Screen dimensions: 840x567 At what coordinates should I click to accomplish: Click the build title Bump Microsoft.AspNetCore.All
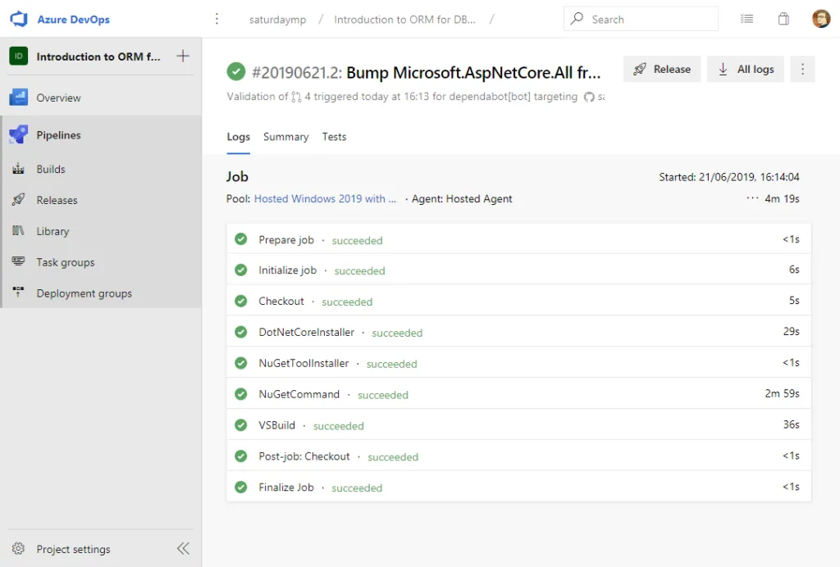point(473,72)
